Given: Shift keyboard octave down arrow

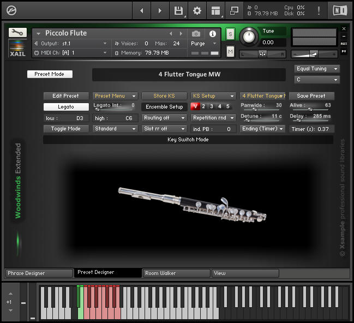Looking at the screenshot, I should click(x=10, y=310).
